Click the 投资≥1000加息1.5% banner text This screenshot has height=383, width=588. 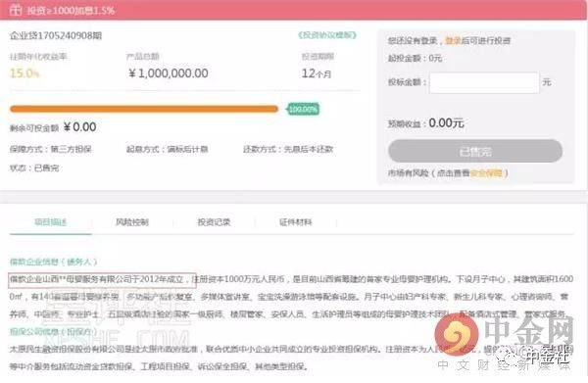71,10
